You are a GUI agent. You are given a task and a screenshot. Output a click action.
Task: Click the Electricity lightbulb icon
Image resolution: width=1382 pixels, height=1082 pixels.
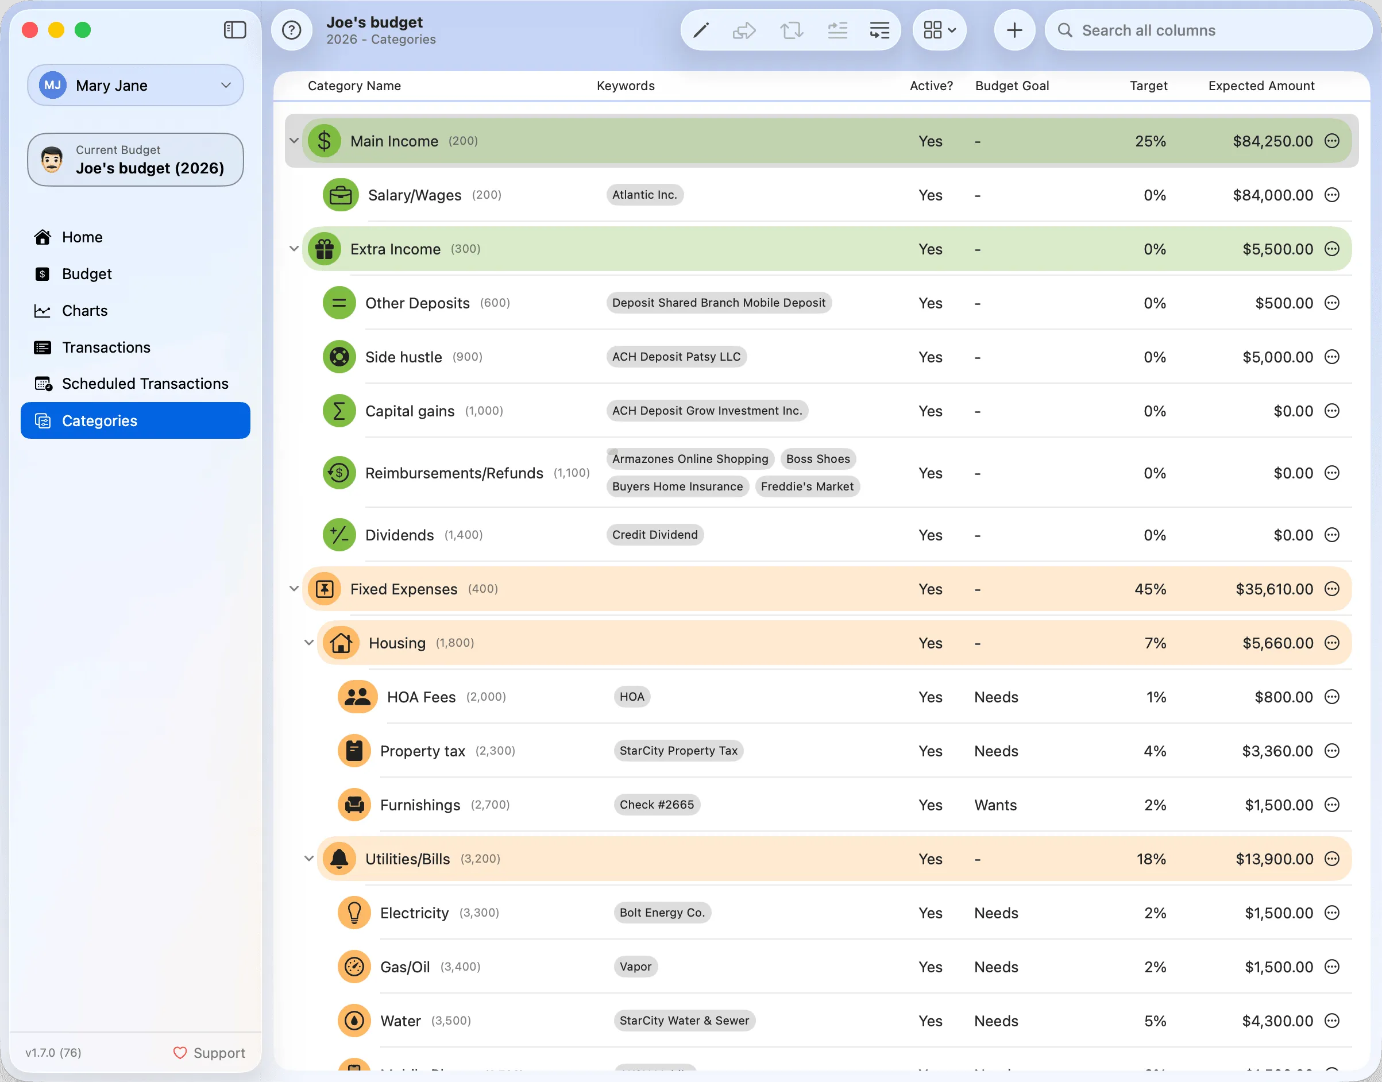[354, 913]
